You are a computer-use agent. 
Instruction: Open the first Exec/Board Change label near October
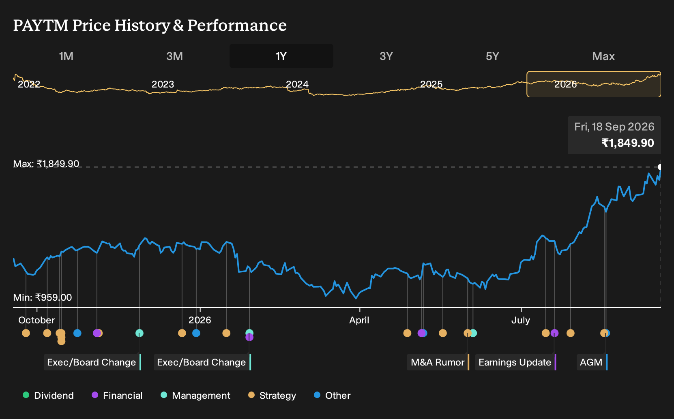click(92, 362)
